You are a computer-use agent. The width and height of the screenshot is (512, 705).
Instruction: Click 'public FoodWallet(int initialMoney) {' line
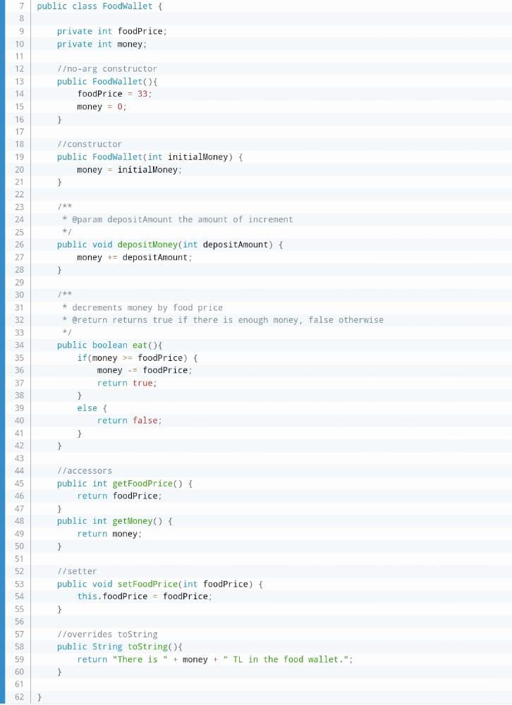(x=150, y=157)
